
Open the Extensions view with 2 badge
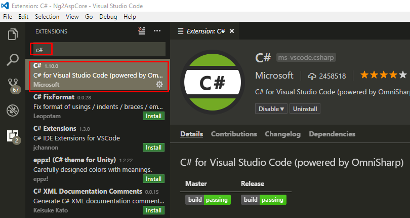13,136
